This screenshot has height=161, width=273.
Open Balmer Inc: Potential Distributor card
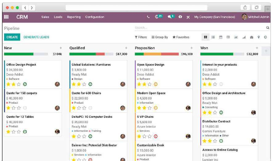(98, 151)
